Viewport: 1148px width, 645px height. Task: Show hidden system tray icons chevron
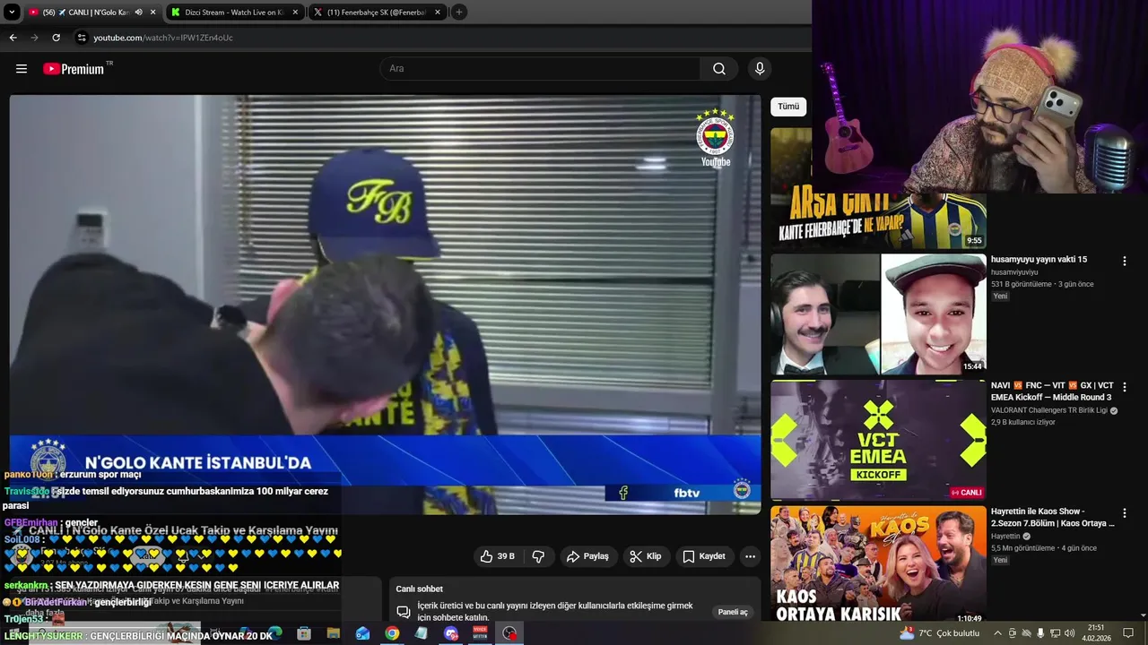[x=997, y=633]
